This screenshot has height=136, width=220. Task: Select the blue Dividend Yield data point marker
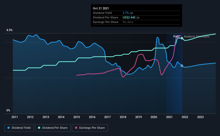pos(182,66)
